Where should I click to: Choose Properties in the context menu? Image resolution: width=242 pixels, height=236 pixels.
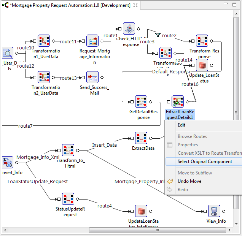[188, 145]
